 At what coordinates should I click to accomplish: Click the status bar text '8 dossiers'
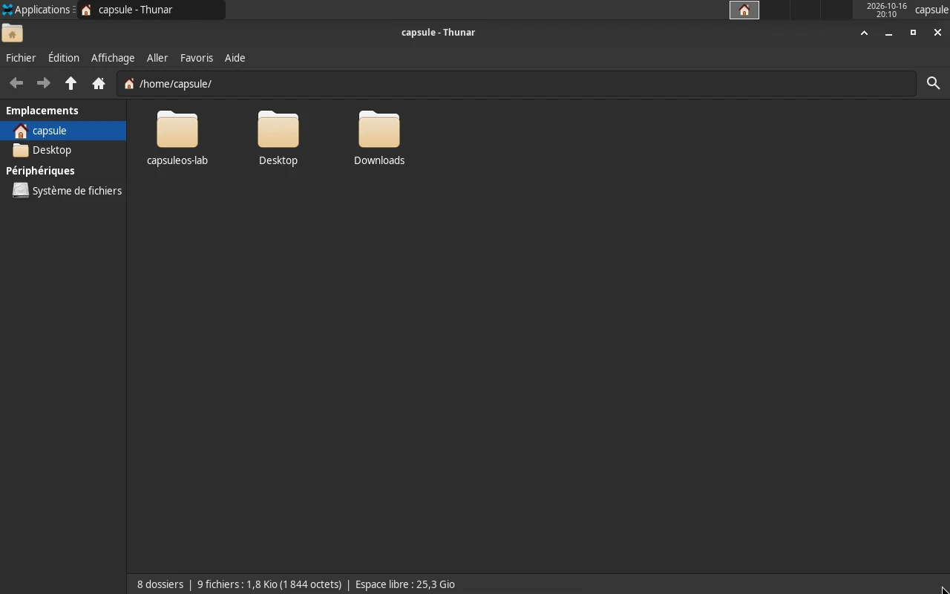point(160,584)
